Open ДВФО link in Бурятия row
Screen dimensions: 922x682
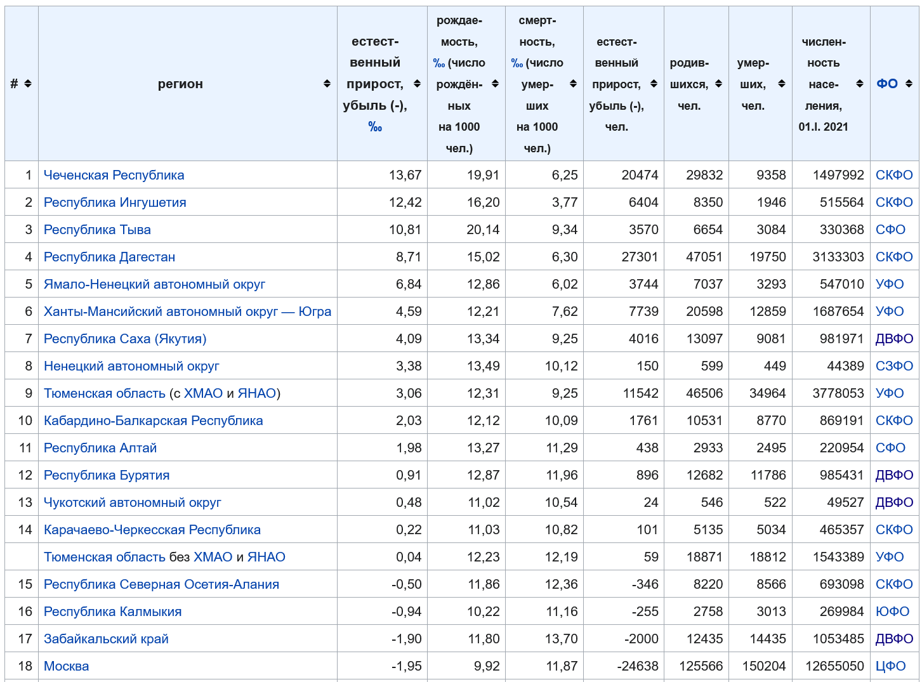tap(894, 475)
